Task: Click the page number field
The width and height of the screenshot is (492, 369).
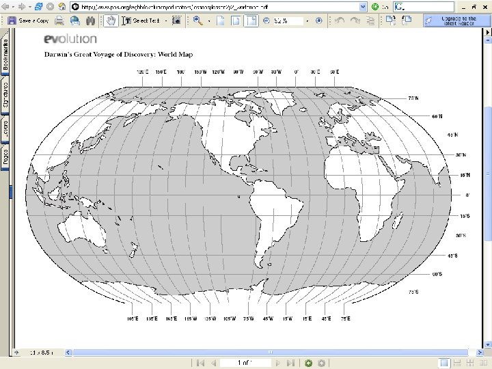Action: click(x=245, y=363)
